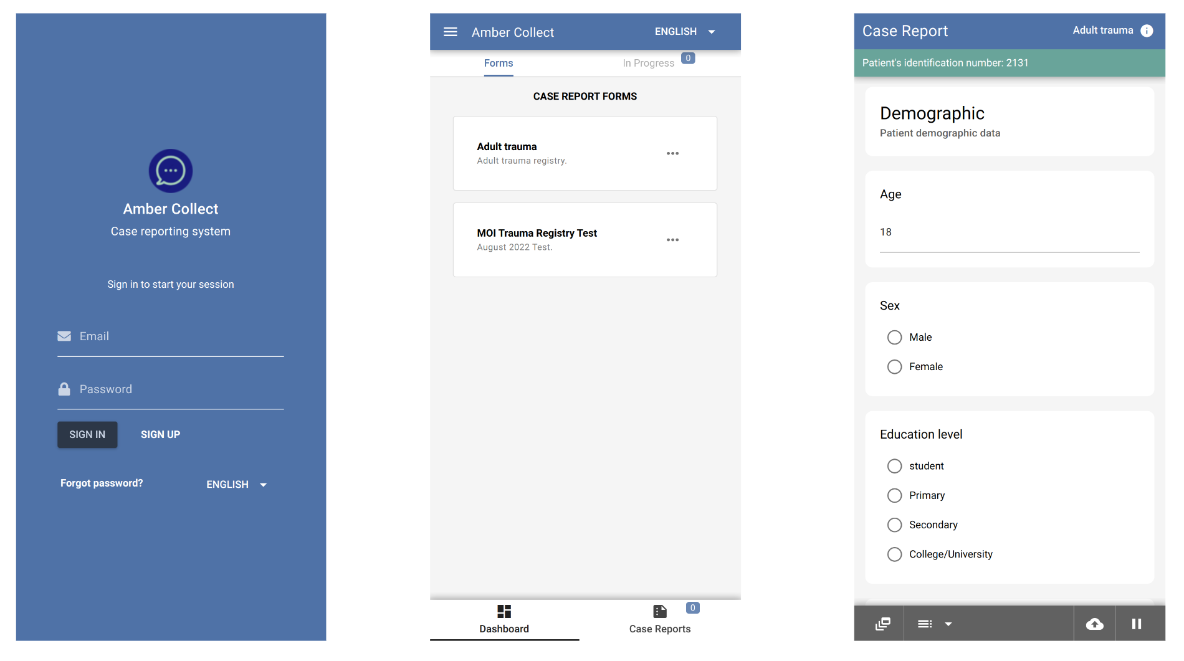Select Female for Sex
The width and height of the screenshot is (1184, 661).
click(x=895, y=366)
